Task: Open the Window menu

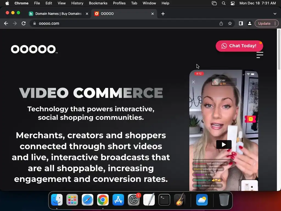Action: pos(149,3)
